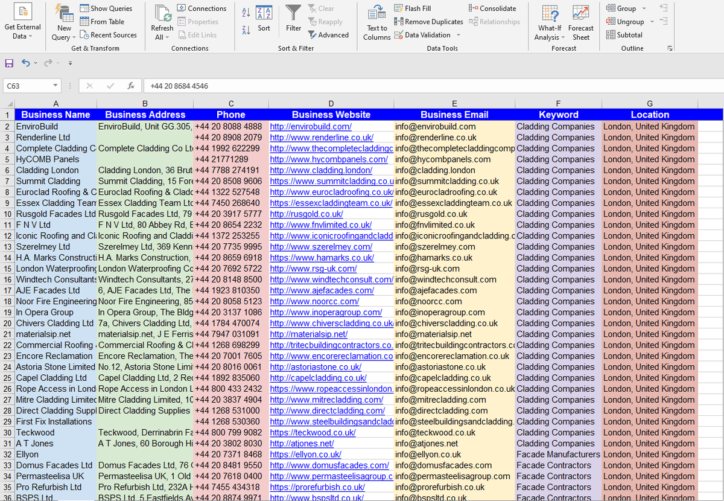Select column G header
The image size is (724, 501).
click(x=650, y=104)
